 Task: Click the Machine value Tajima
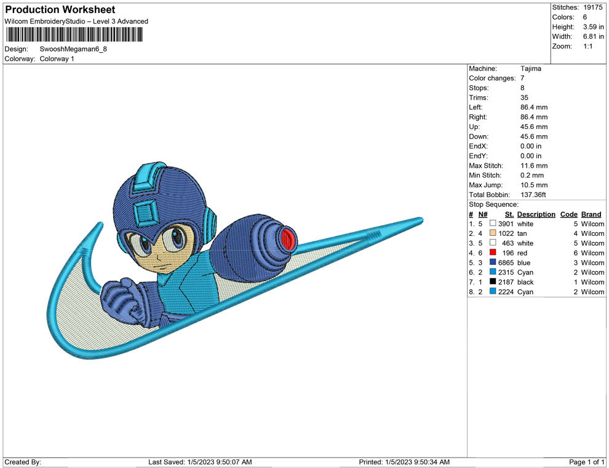click(x=530, y=69)
